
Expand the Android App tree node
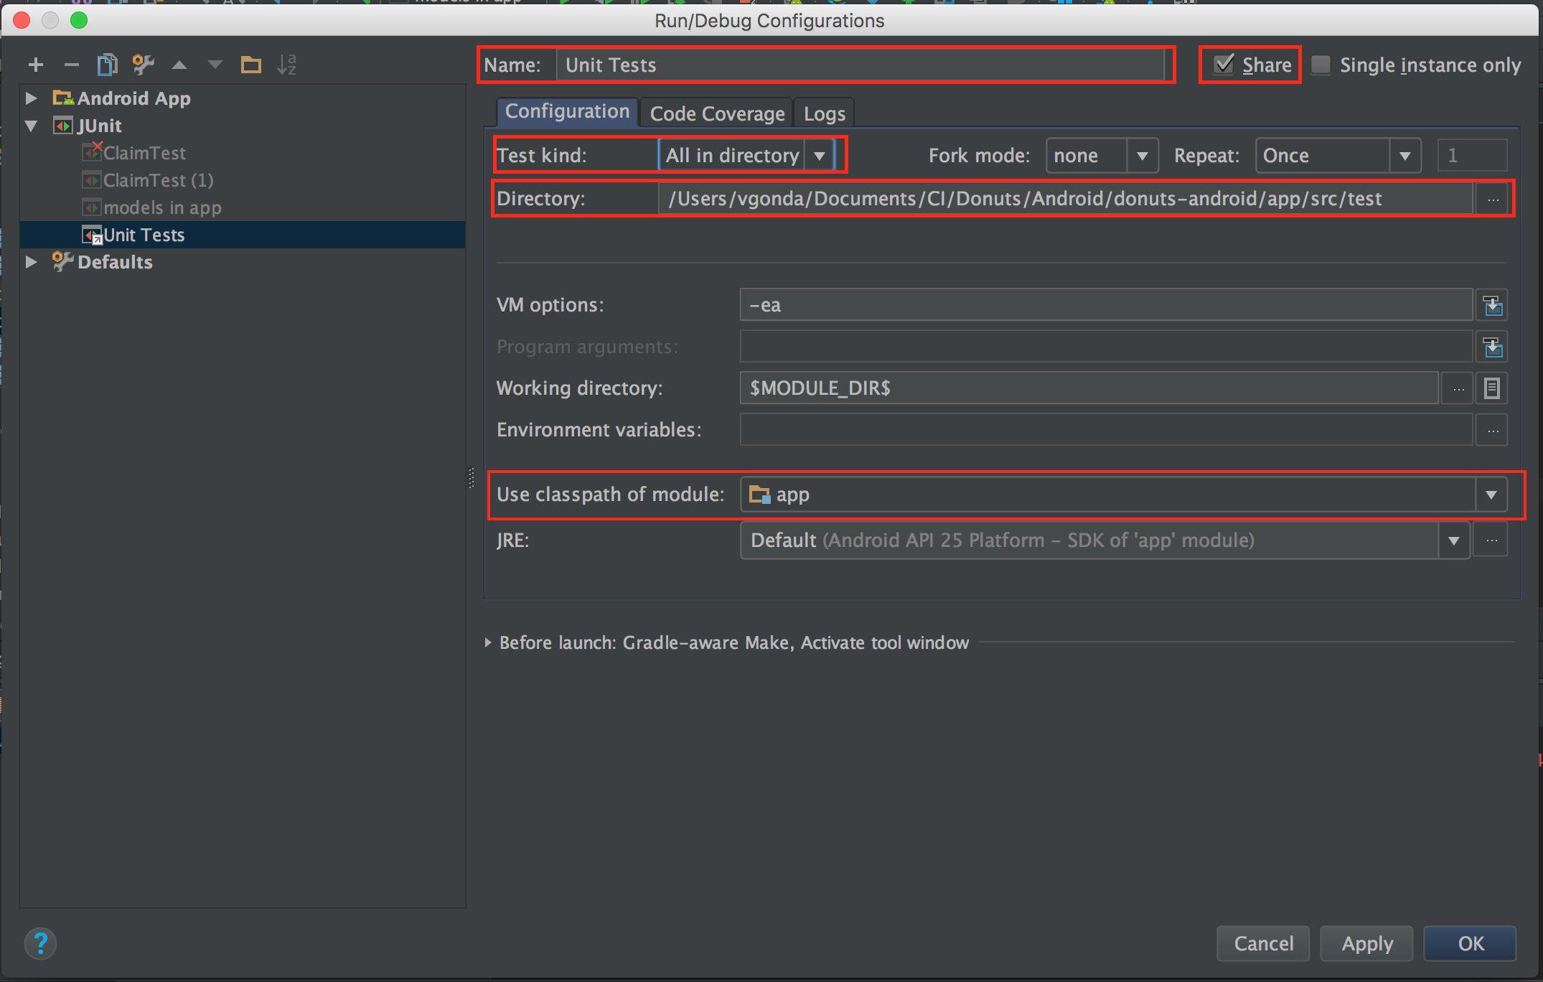tap(32, 98)
